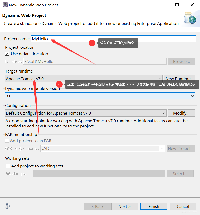Open EAR project name combo box

[x=103, y=148]
